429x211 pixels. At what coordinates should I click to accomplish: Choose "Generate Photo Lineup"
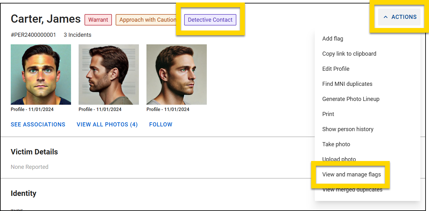pos(351,99)
